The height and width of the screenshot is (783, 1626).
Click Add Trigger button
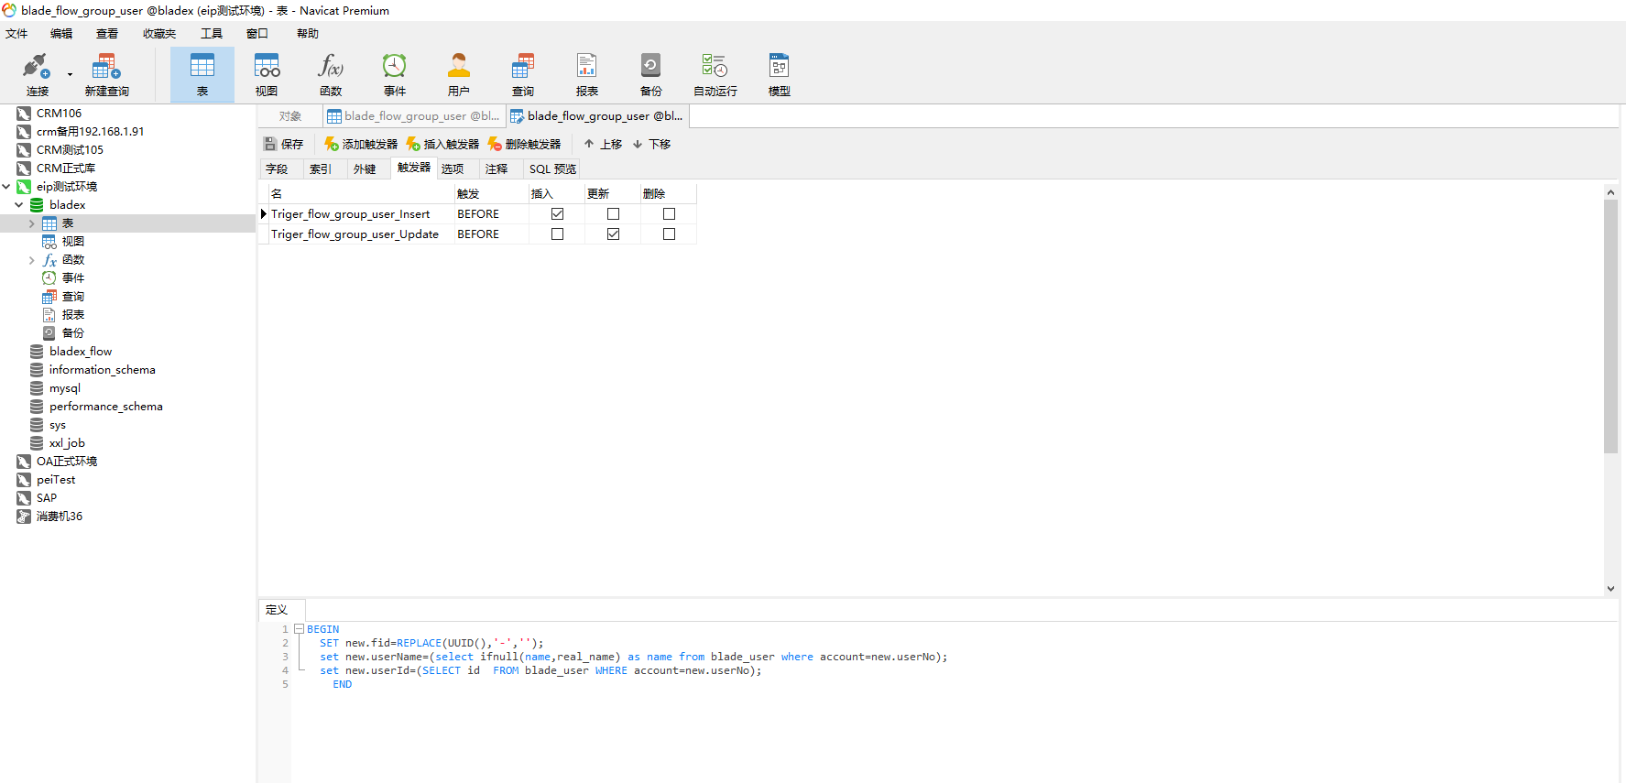click(361, 144)
